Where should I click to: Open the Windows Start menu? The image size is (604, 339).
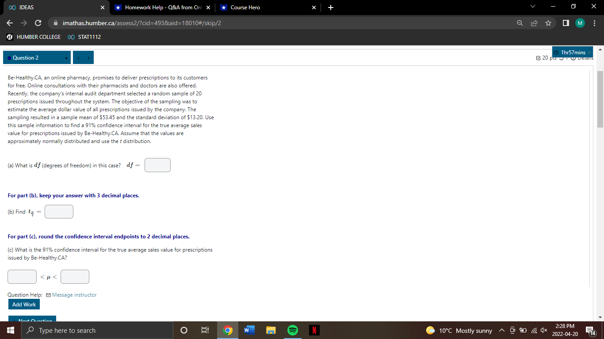(x=11, y=330)
